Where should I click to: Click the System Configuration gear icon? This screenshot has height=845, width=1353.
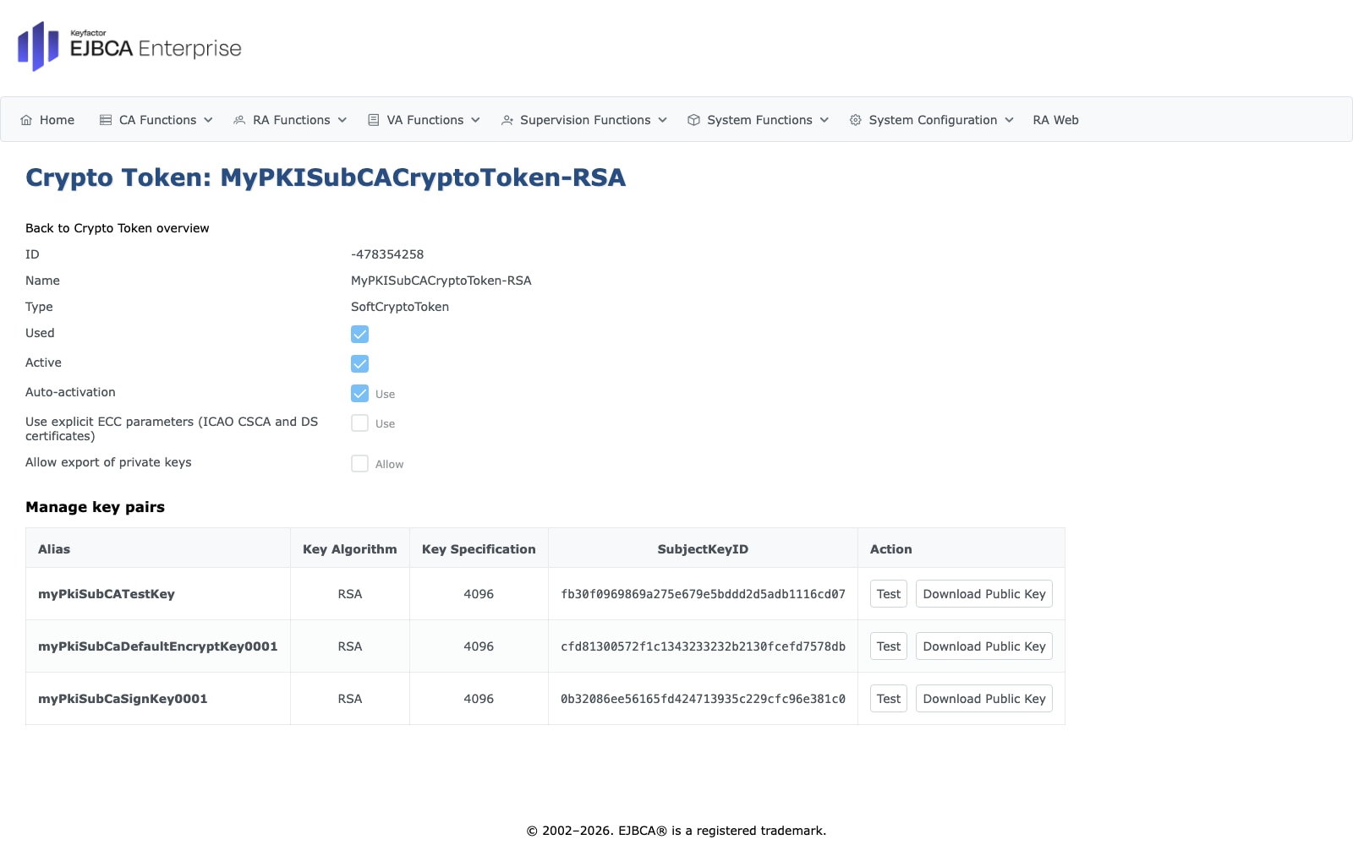[x=856, y=120]
